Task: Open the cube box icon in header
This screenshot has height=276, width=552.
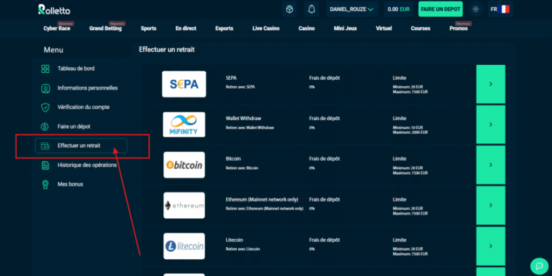Action: click(289, 9)
